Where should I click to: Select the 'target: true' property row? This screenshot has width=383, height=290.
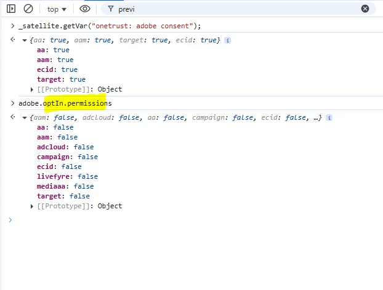coord(61,79)
